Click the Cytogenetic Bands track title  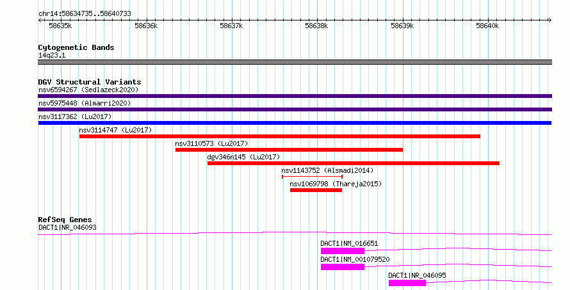(76, 47)
